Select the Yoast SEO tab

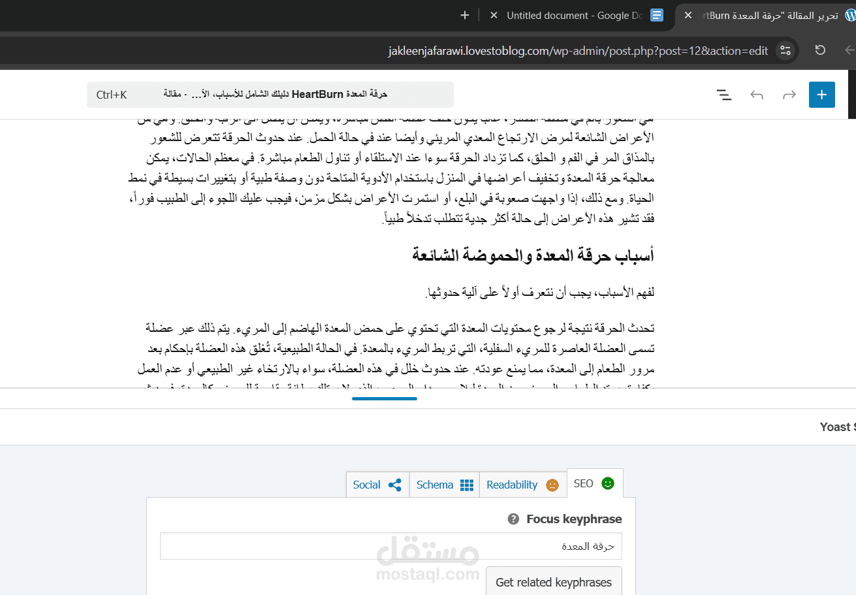coord(595,484)
